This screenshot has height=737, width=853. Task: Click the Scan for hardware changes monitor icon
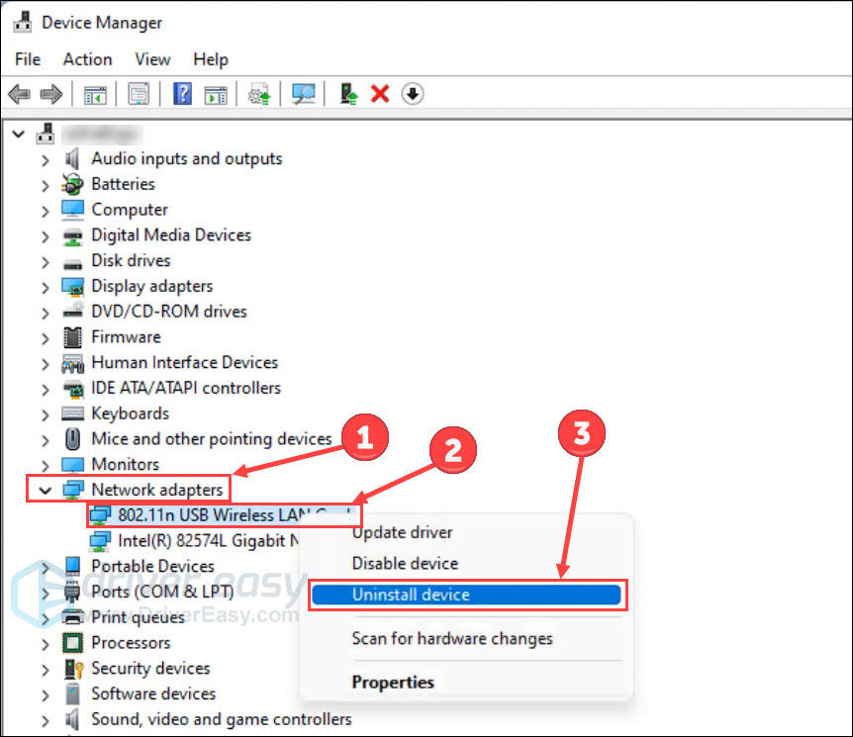coord(303,94)
